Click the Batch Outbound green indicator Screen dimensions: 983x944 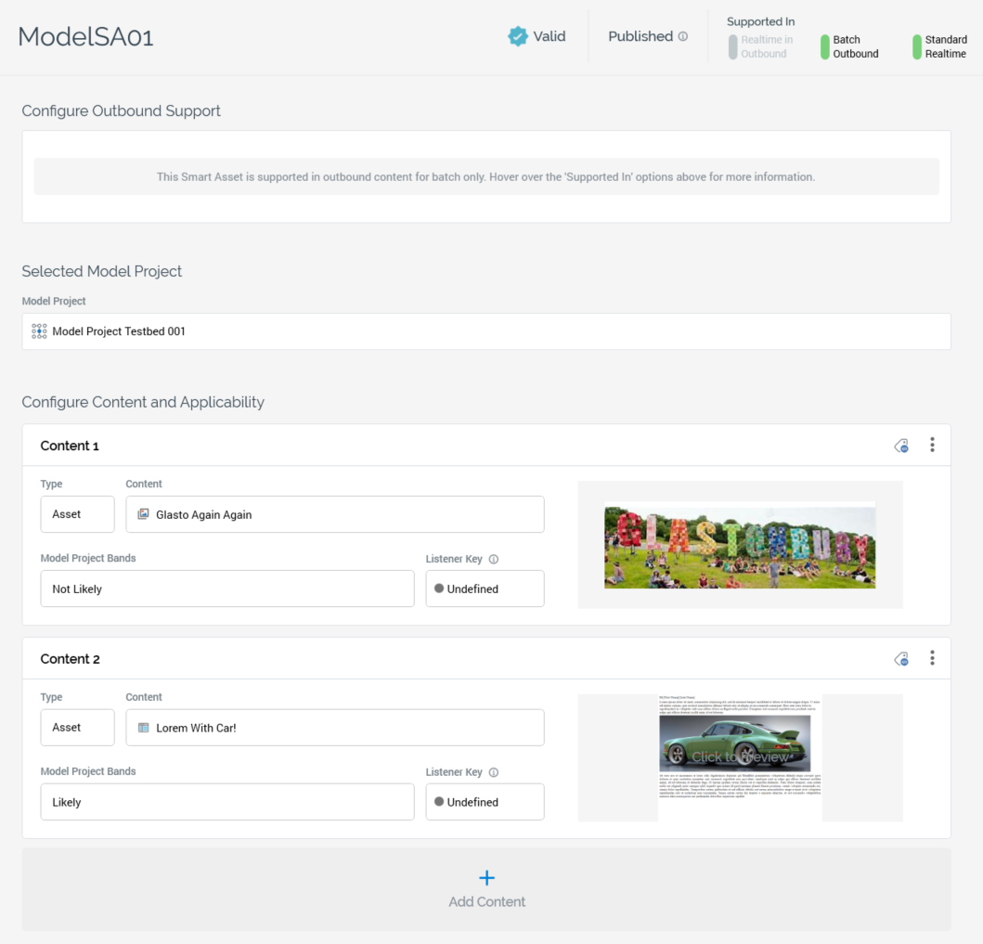tap(824, 47)
